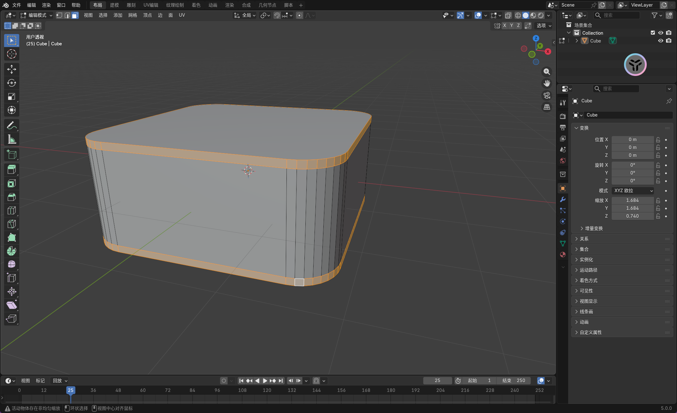This screenshot has width=677, height=413.
Task: Select the Rotate tool in the toolbar
Action: coord(12,83)
